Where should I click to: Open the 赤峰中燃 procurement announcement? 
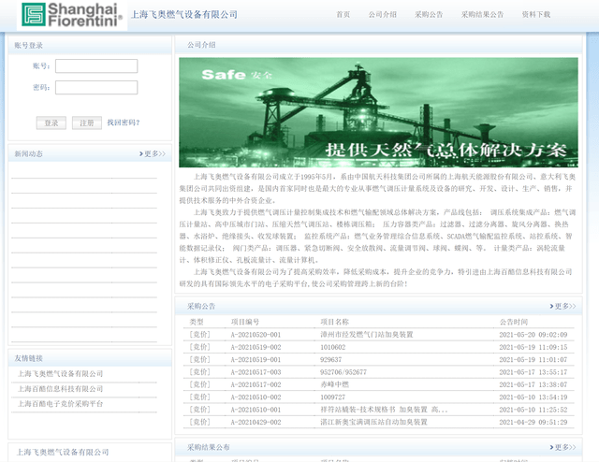point(334,384)
